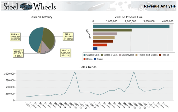The image size is (178, 112).
Task: Select the Trucks and Buses revenue bar
Action: tap(104, 37)
